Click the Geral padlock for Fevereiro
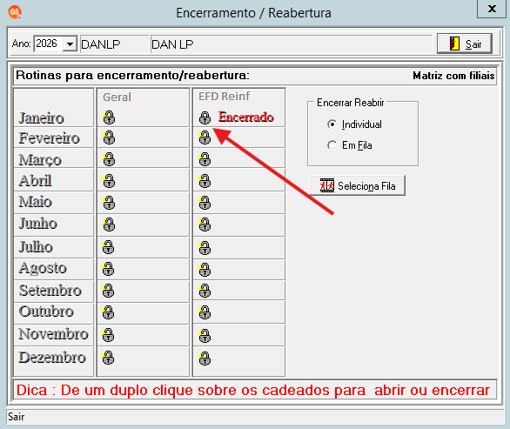 pos(109,137)
